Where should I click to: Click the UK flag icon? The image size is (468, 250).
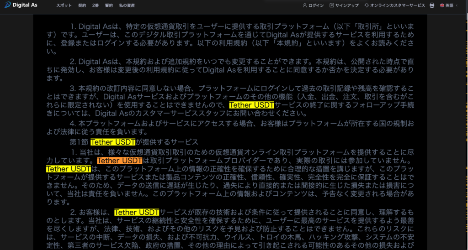coord(442,5)
